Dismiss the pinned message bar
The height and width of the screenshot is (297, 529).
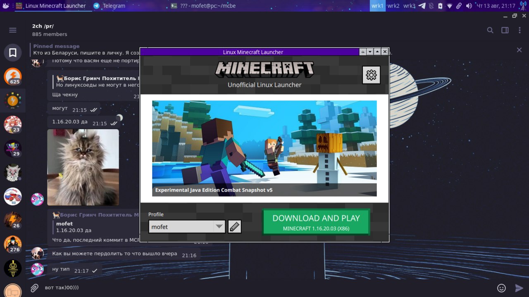pyautogui.click(x=519, y=50)
